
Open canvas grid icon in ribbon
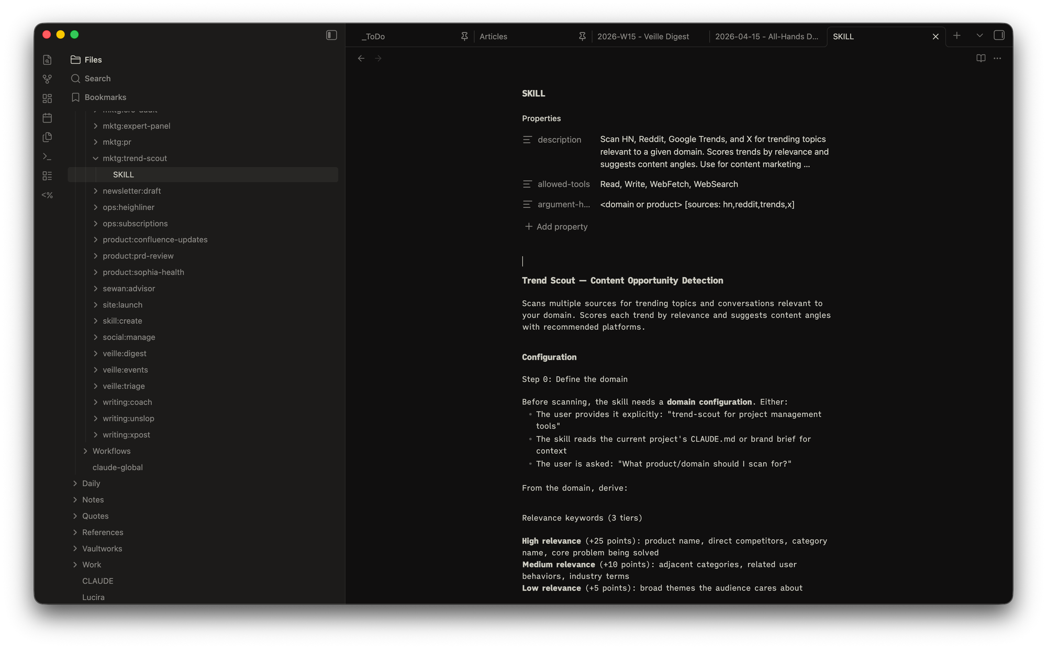[x=47, y=98]
